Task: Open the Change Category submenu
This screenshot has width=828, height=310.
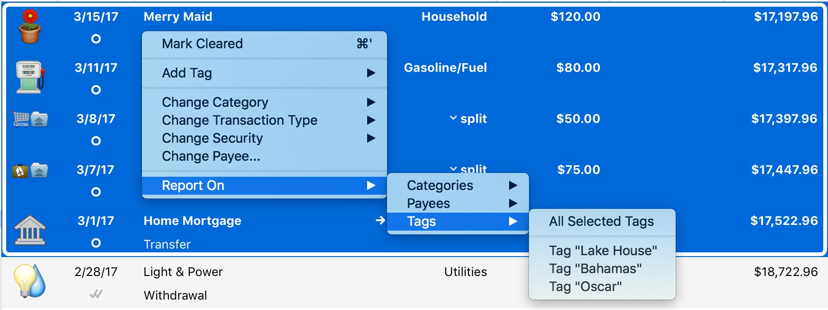Action: pos(264,102)
